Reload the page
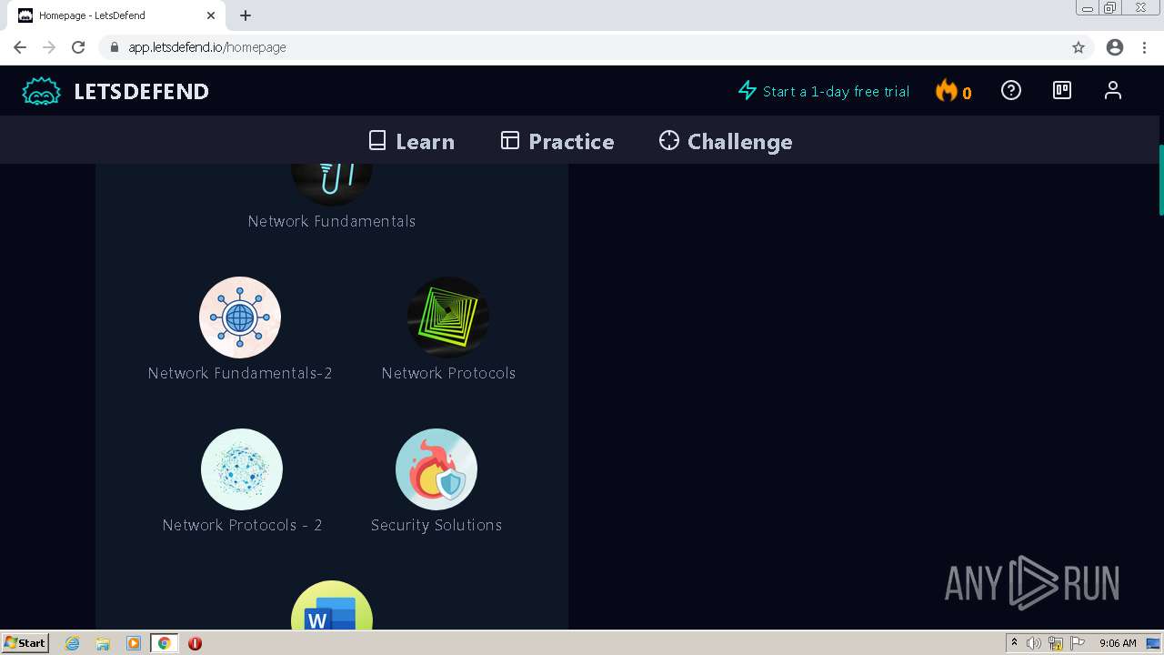The width and height of the screenshot is (1164, 655). 78,47
